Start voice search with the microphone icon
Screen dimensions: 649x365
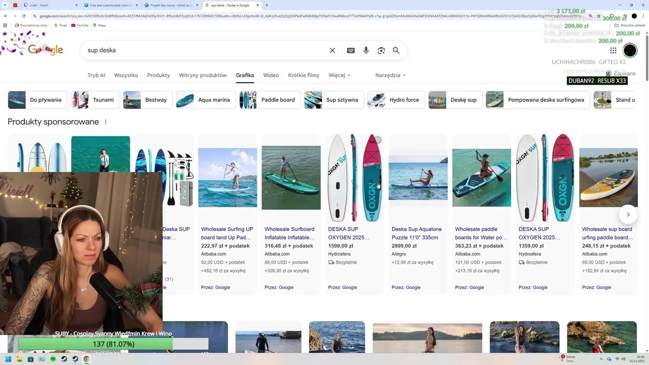click(x=366, y=50)
